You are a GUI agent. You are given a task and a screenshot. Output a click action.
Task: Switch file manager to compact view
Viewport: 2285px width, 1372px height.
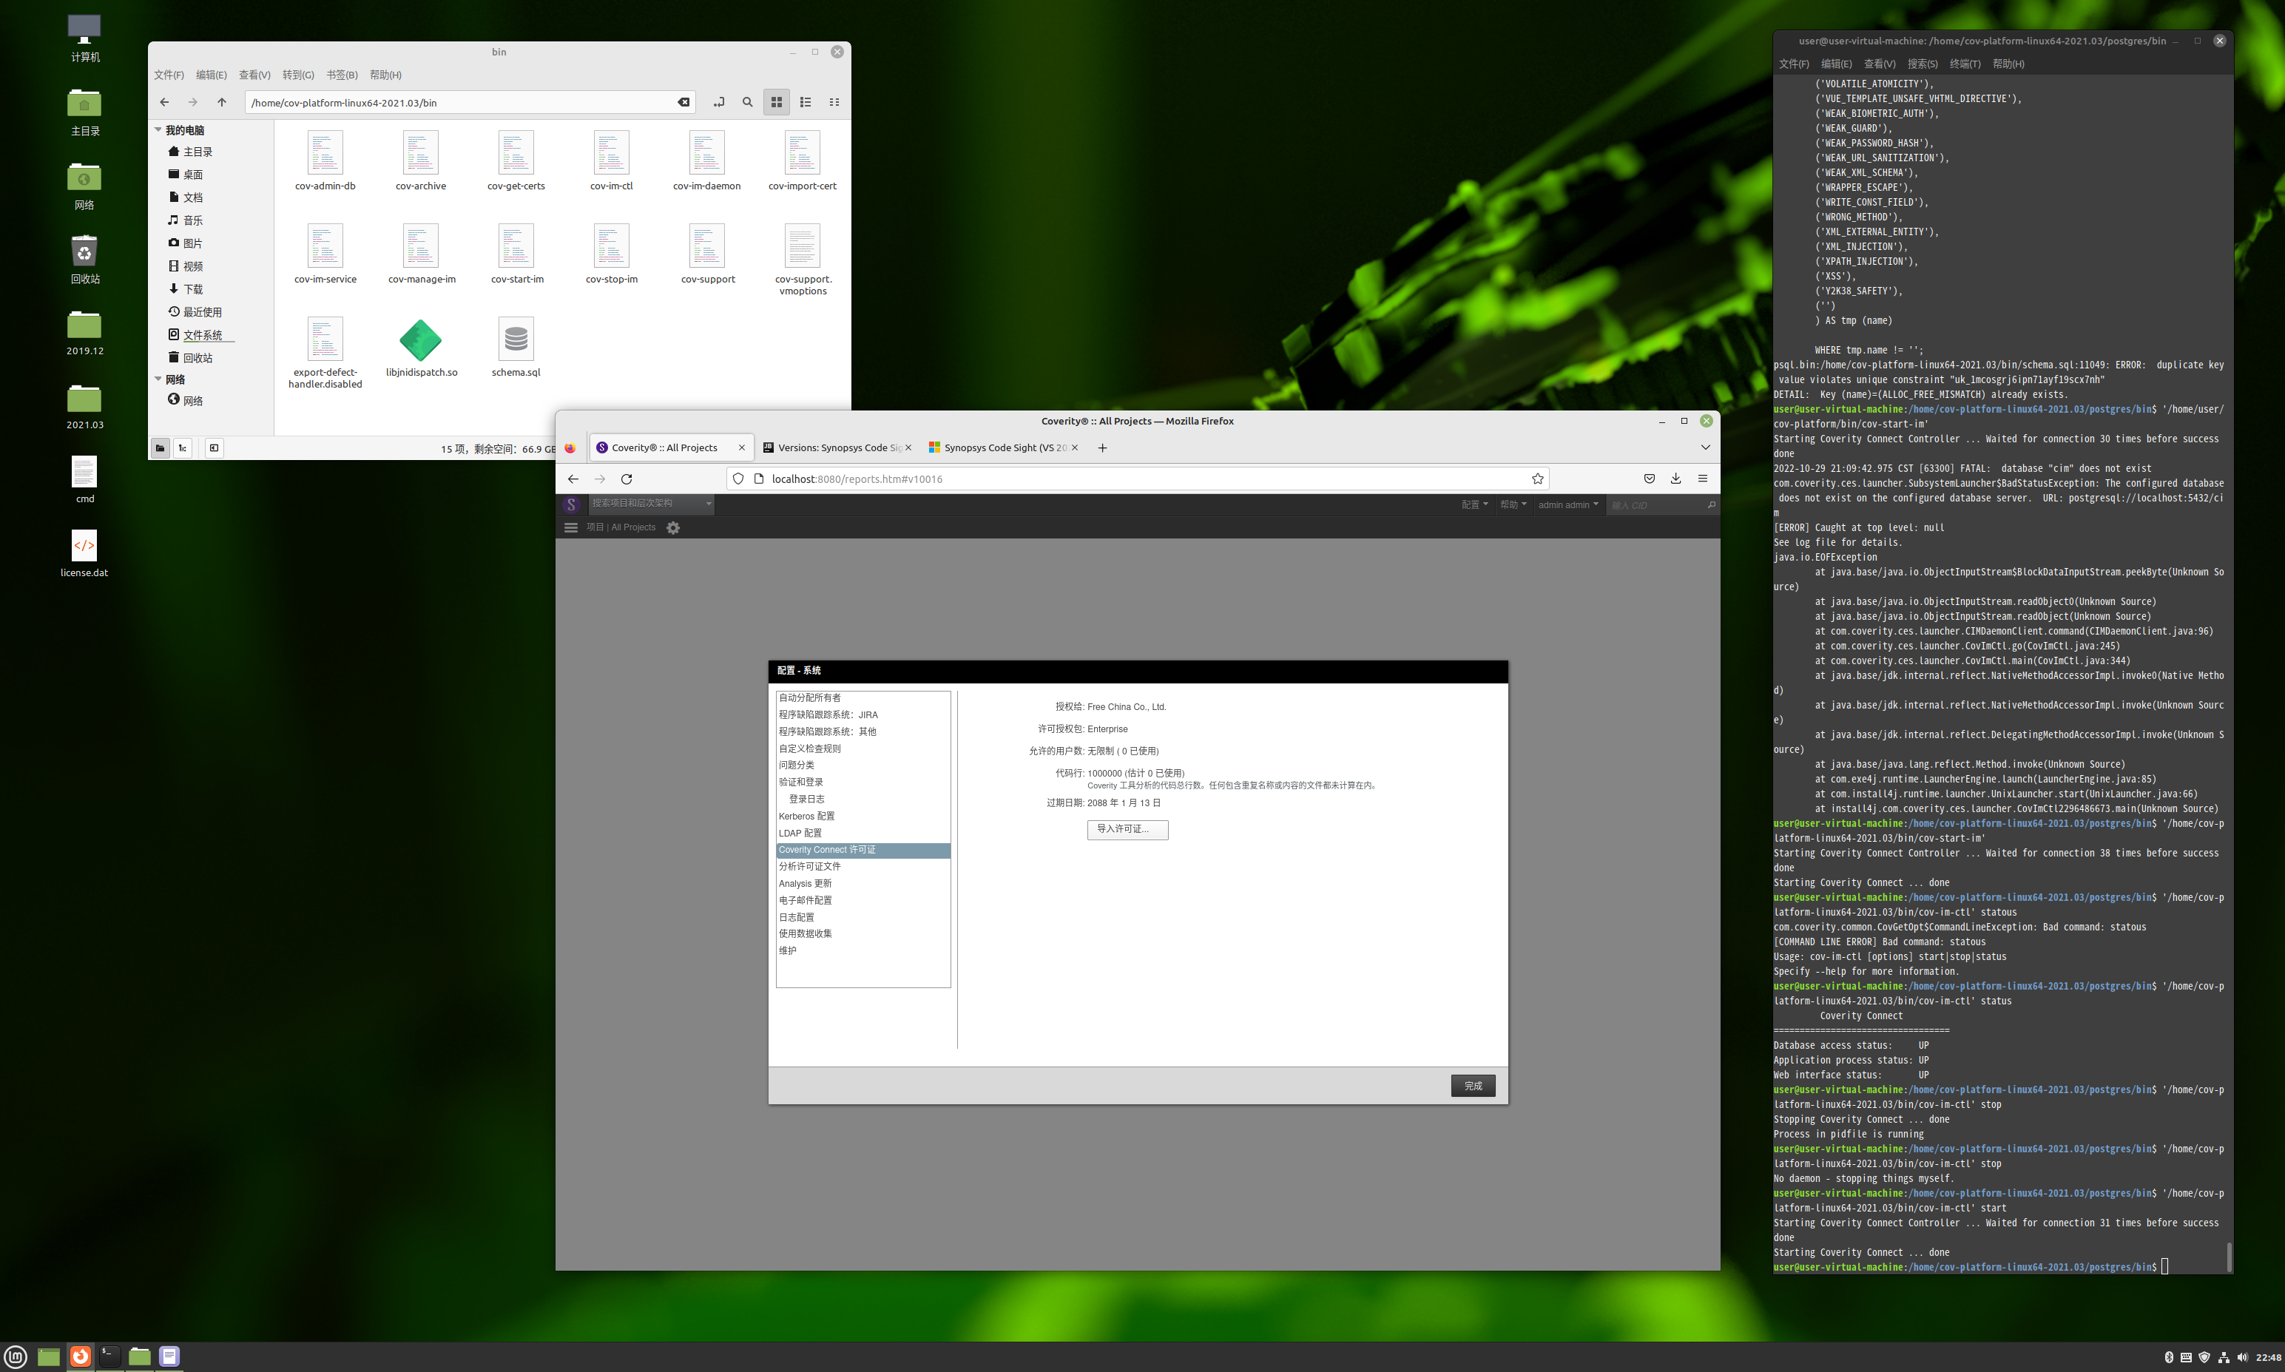coord(834,103)
